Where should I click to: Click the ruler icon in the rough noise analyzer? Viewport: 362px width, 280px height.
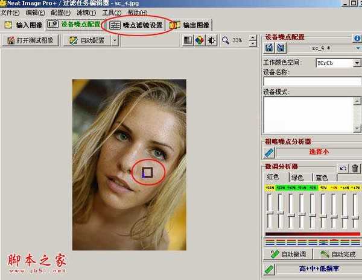pyautogui.click(x=269, y=153)
